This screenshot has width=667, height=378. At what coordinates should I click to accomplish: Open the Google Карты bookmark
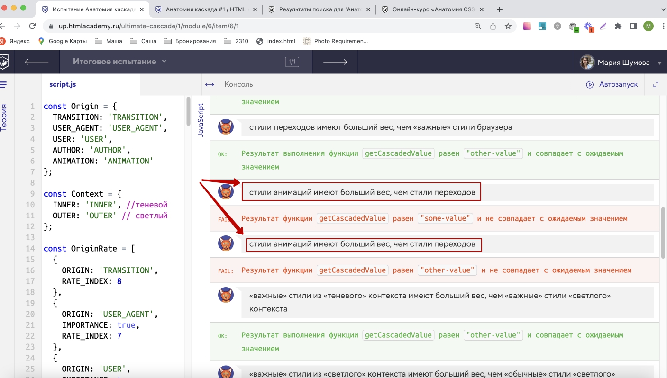(x=63, y=41)
